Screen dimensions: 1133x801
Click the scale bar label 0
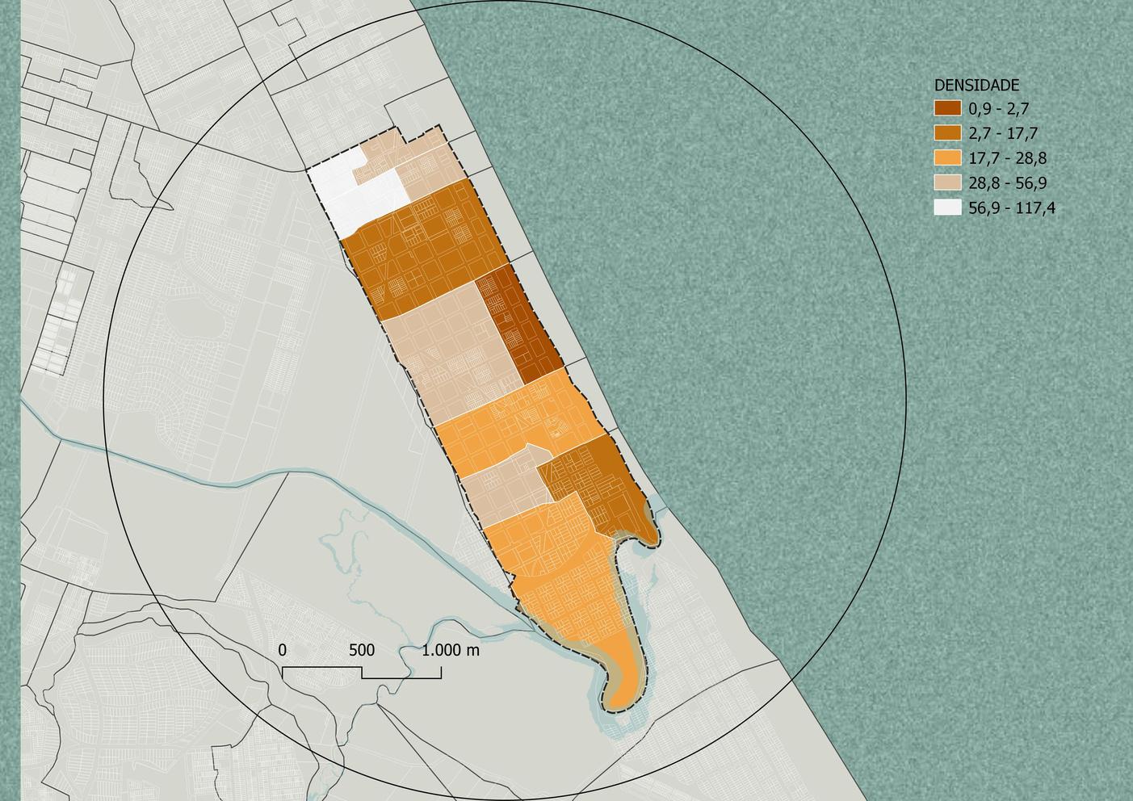coord(282,650)
